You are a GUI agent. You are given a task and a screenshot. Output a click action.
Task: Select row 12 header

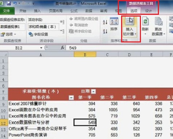click(x=4, y=123)
